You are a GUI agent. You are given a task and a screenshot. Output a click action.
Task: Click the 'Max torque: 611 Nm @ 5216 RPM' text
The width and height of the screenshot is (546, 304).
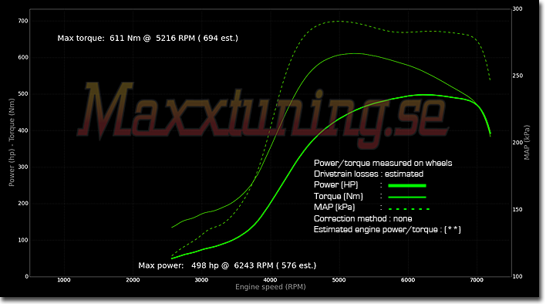coord(126,38)
